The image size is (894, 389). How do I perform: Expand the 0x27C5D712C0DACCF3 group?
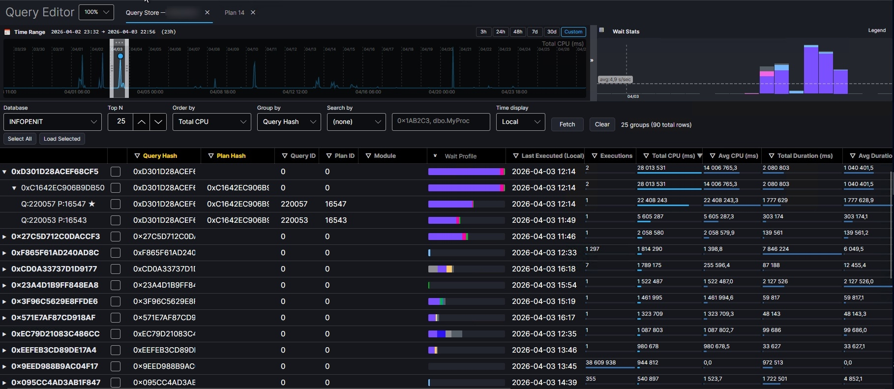pyautogui.click(x=4, y=237)
